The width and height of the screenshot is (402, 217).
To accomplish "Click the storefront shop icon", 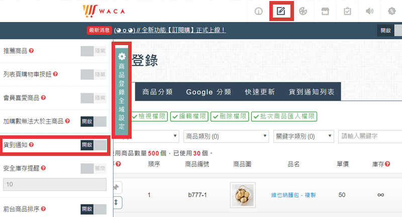I will pos(325,11).
